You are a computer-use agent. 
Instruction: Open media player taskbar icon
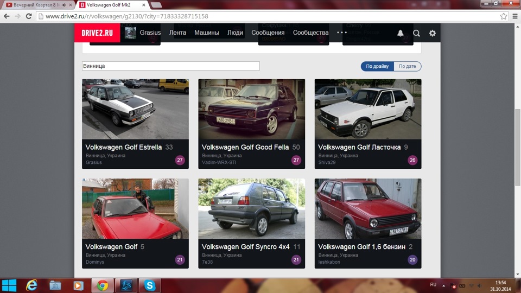78,285
